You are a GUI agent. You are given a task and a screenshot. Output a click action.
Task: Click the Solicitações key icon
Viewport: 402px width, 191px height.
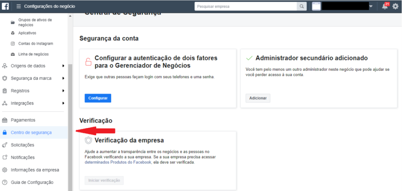pos(5,145)
